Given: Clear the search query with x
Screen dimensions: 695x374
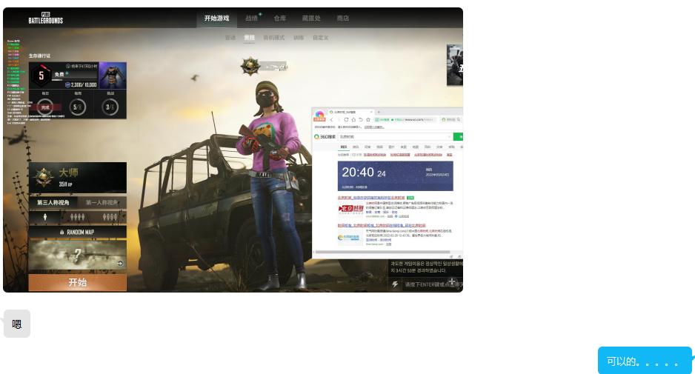Looking at the screenshot, I should pyautogui.click(x=449, y=136).
